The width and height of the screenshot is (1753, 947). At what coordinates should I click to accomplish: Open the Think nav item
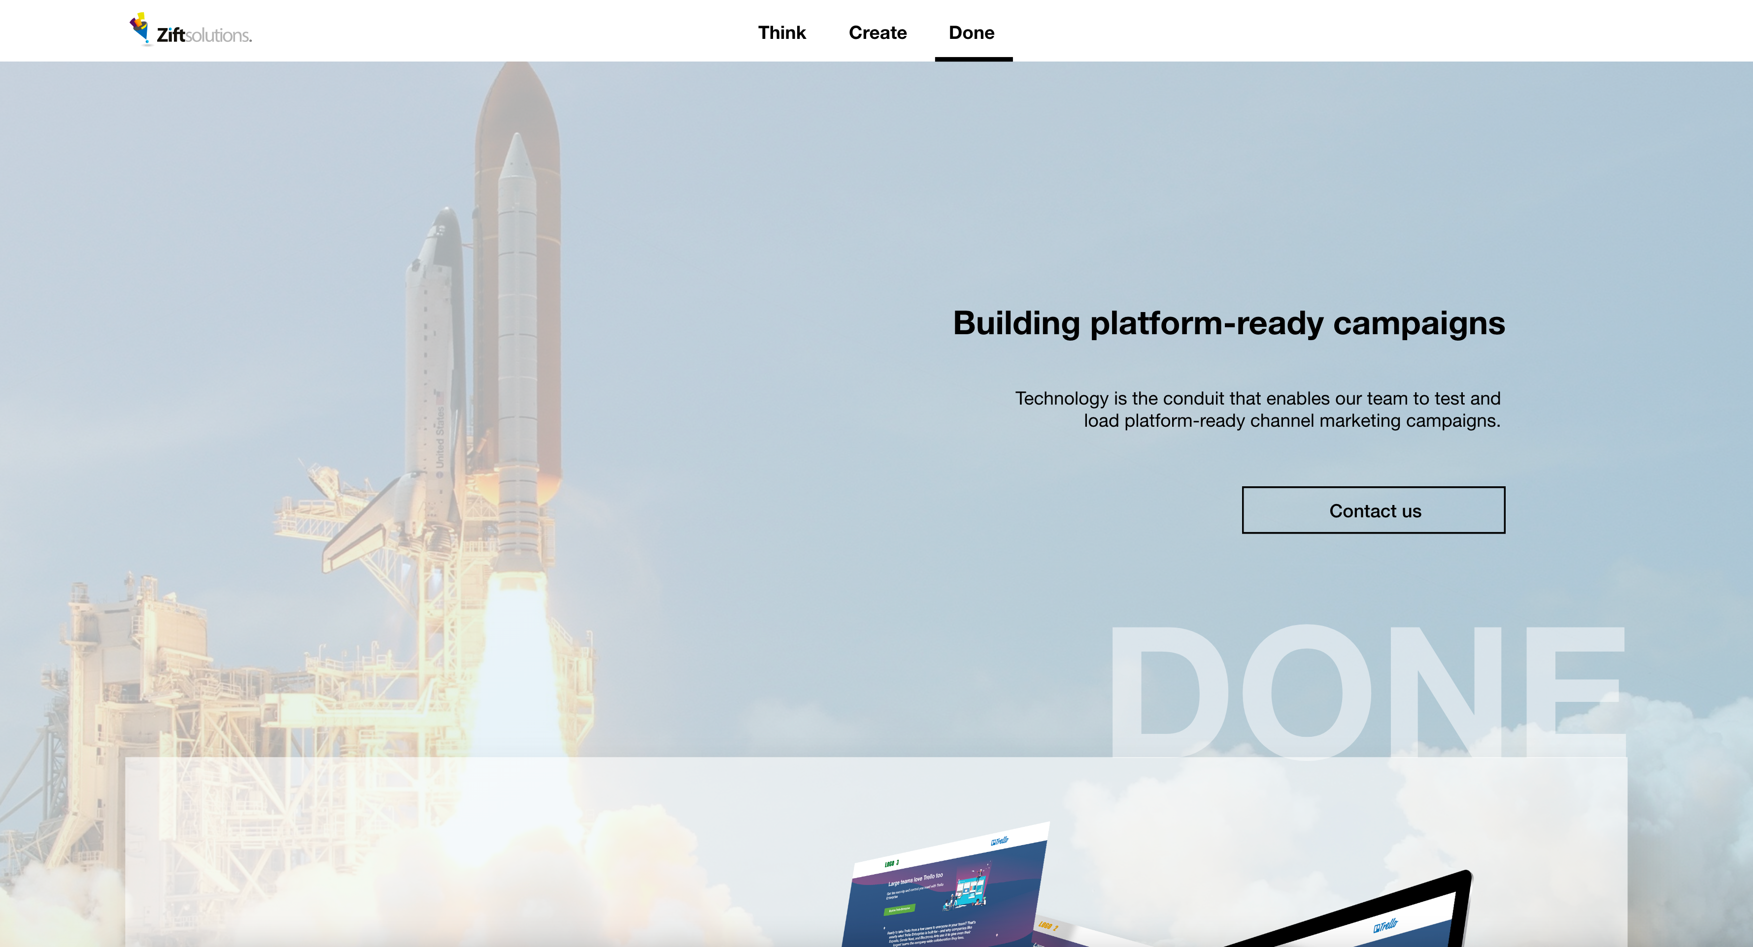(x=782, y=32)
